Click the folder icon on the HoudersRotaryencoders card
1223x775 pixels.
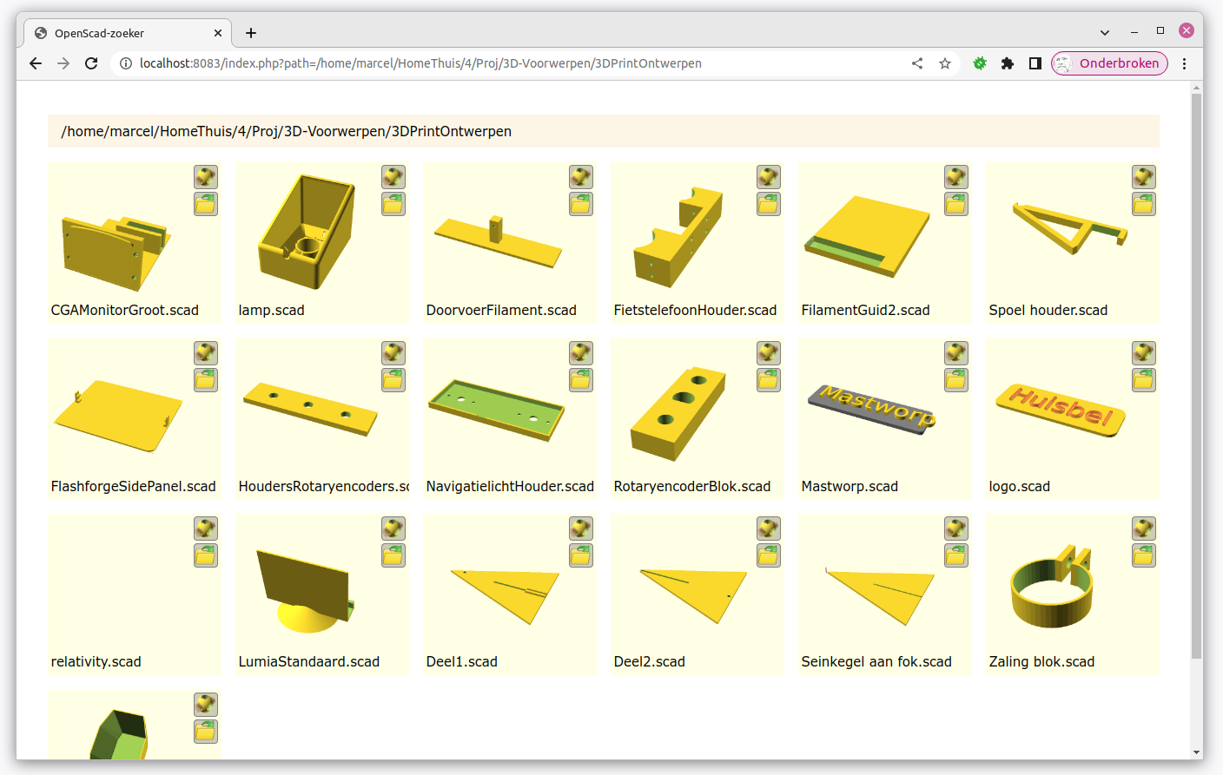tap(393, 380)
